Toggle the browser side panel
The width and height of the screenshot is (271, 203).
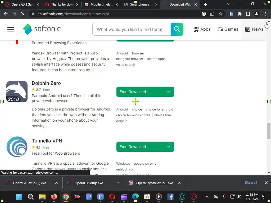point(248,14)
